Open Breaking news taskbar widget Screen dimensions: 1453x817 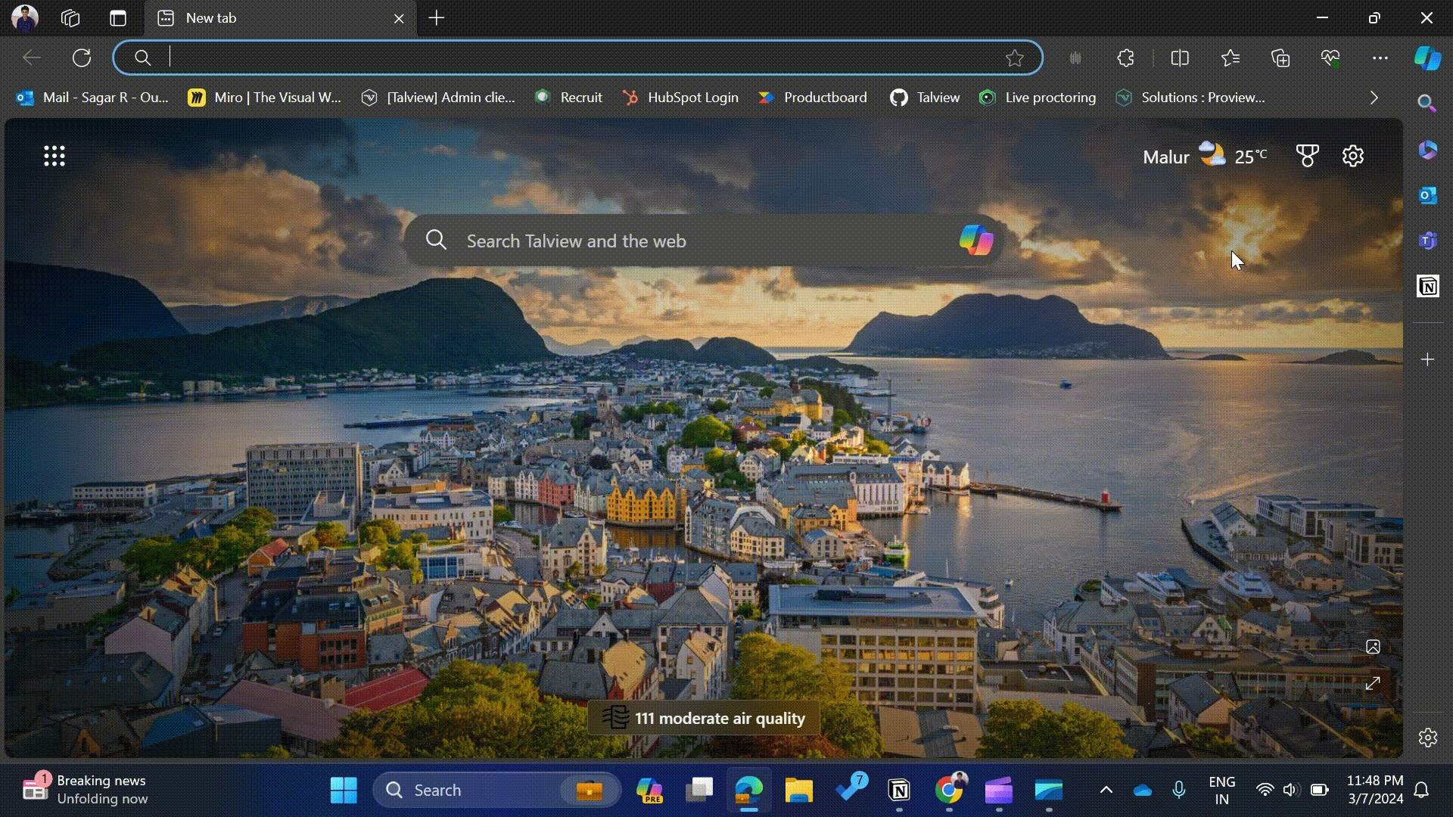point(85,790)
